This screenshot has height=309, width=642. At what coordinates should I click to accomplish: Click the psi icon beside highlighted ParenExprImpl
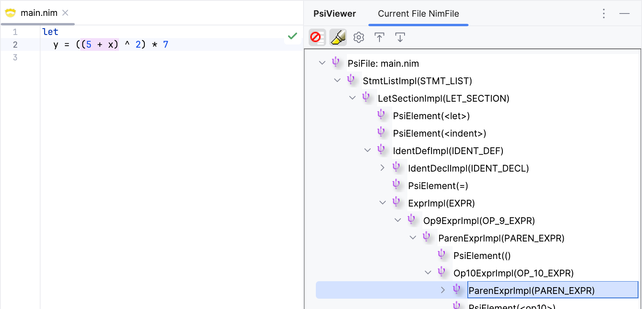point(457,289)
